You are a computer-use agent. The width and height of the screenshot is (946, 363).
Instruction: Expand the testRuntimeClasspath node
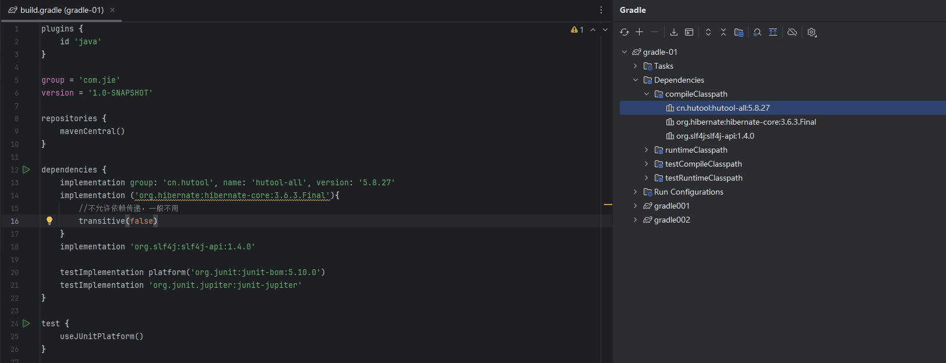click(647, 178)
